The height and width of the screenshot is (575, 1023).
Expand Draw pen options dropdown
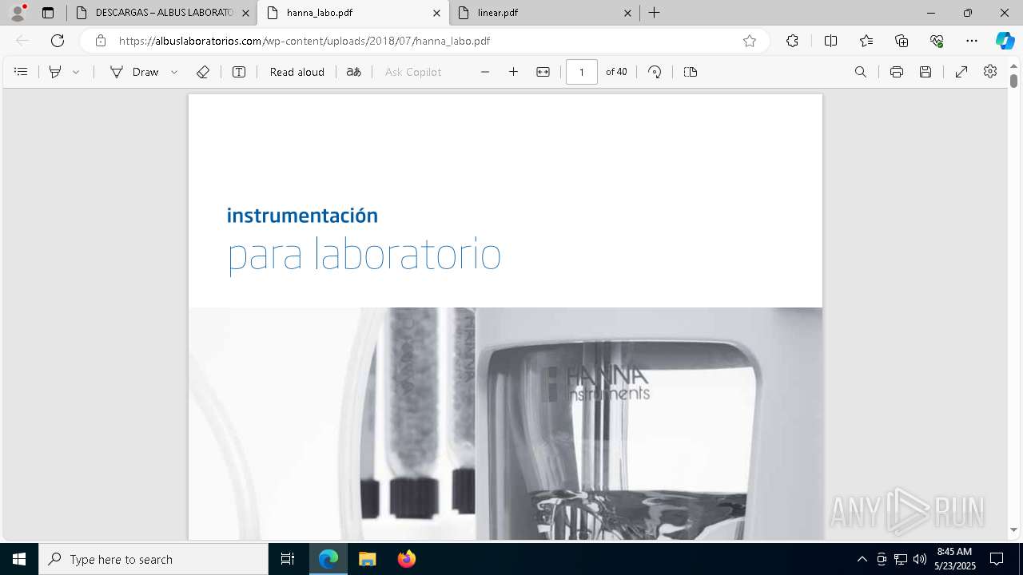(x=174, y=72)
